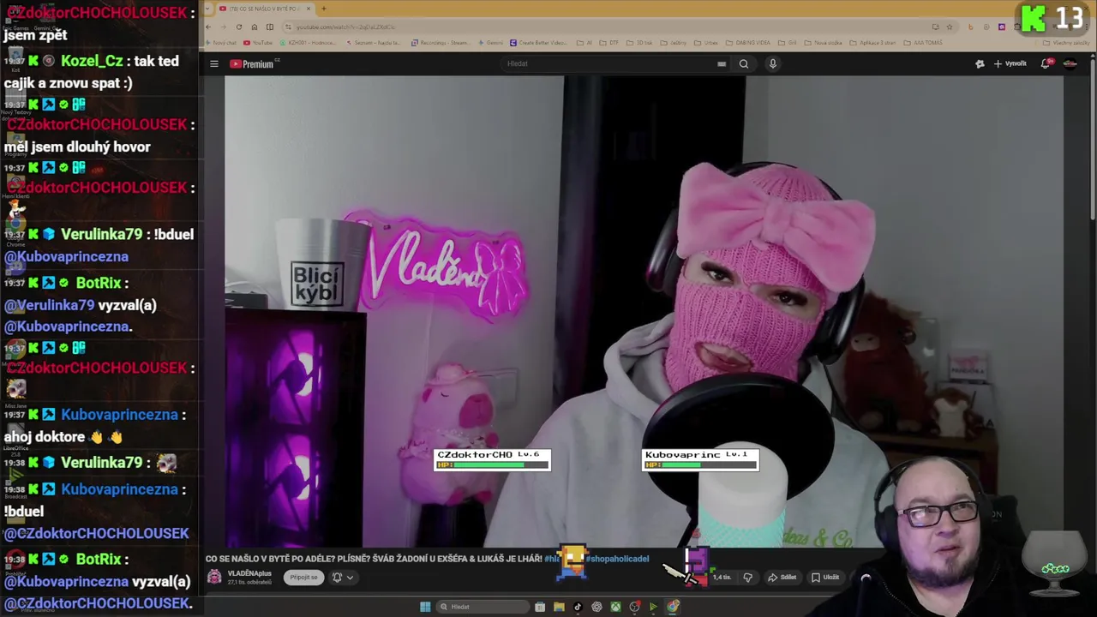The image size is (1097, 617).
Task: Bookmark this page with star icon
Action: [949, 27]
